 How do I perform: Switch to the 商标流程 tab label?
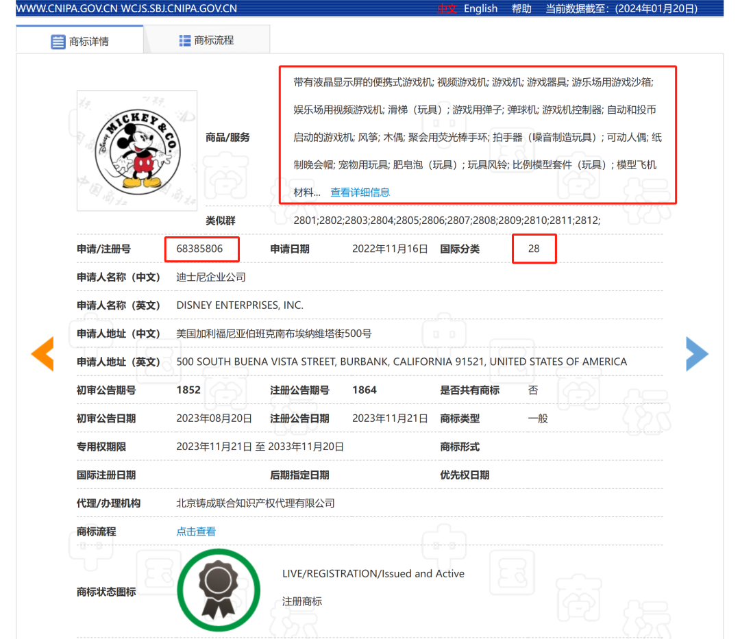tap(214, 40)
